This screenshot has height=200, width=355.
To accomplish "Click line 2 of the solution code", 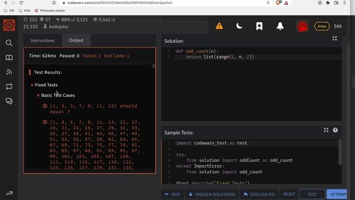I will [x=258, y=57].
